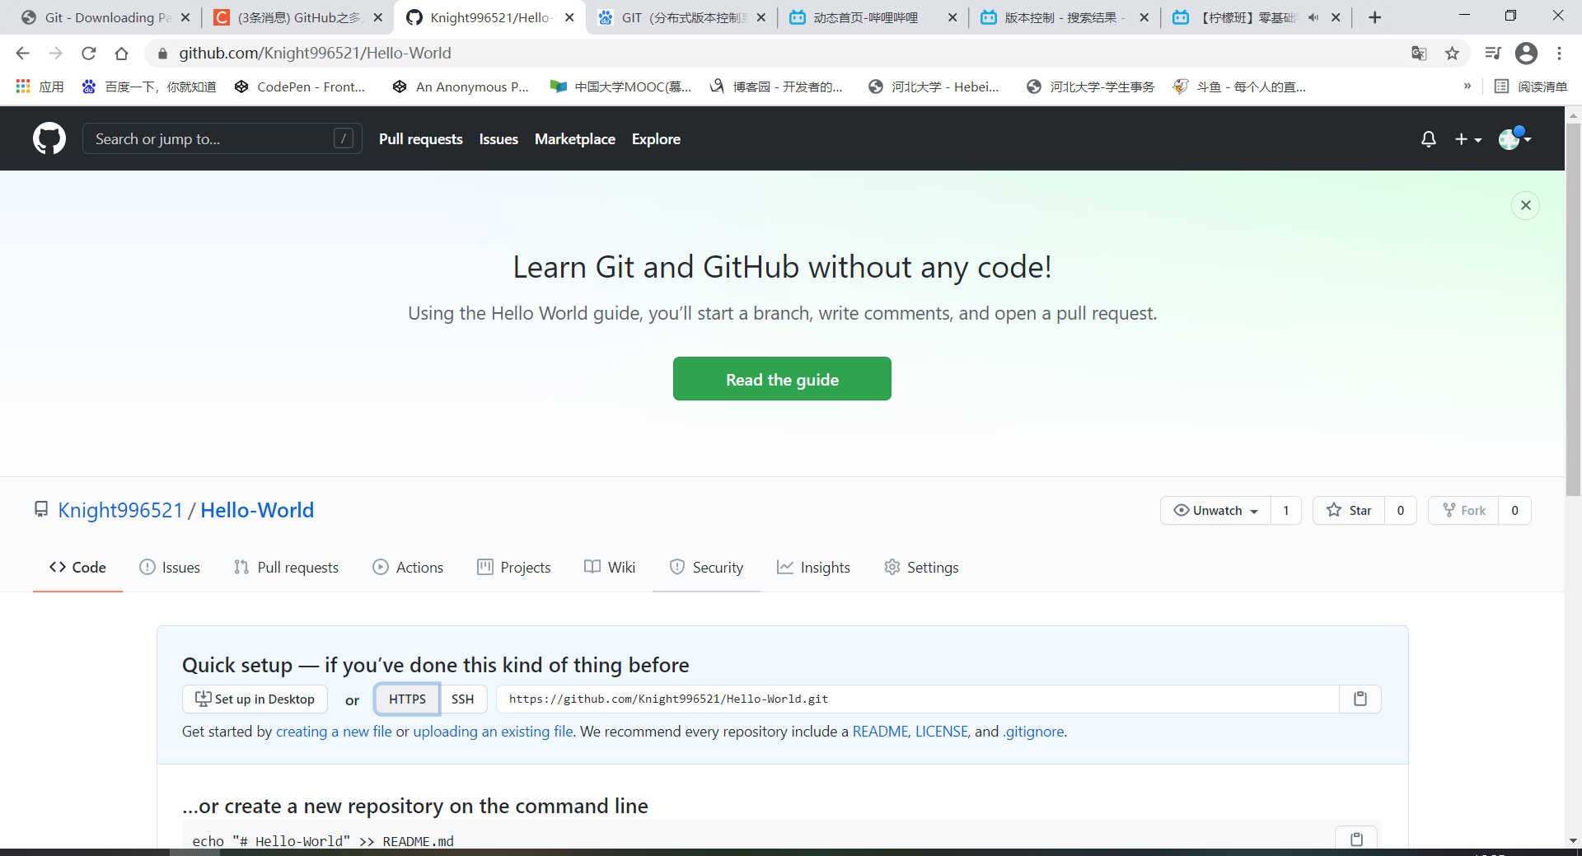Open the 百度一下 bookmark

tap(149, 87)
